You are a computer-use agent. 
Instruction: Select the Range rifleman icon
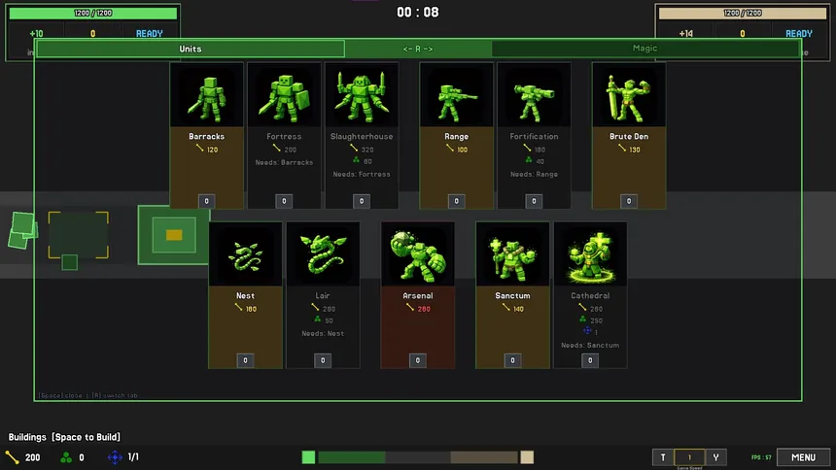456,95
